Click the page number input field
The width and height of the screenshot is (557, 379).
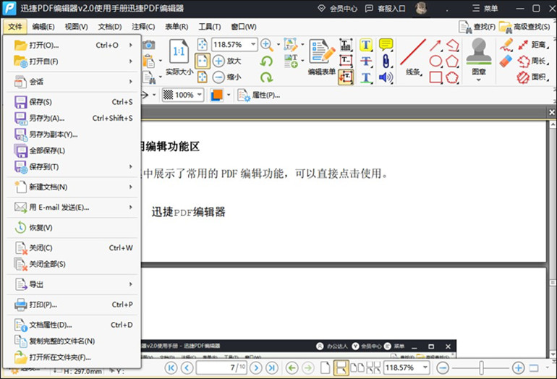(221, 367)
